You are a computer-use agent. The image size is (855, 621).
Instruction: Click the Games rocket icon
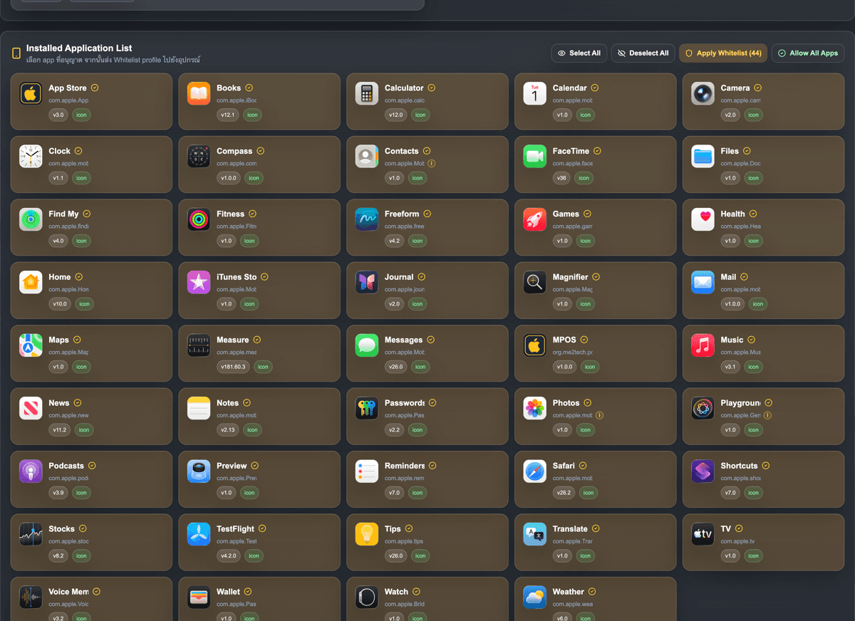[535, 219]
